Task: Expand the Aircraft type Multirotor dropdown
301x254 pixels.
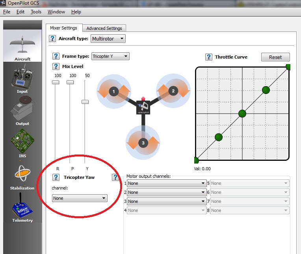Action: (108, 39)
